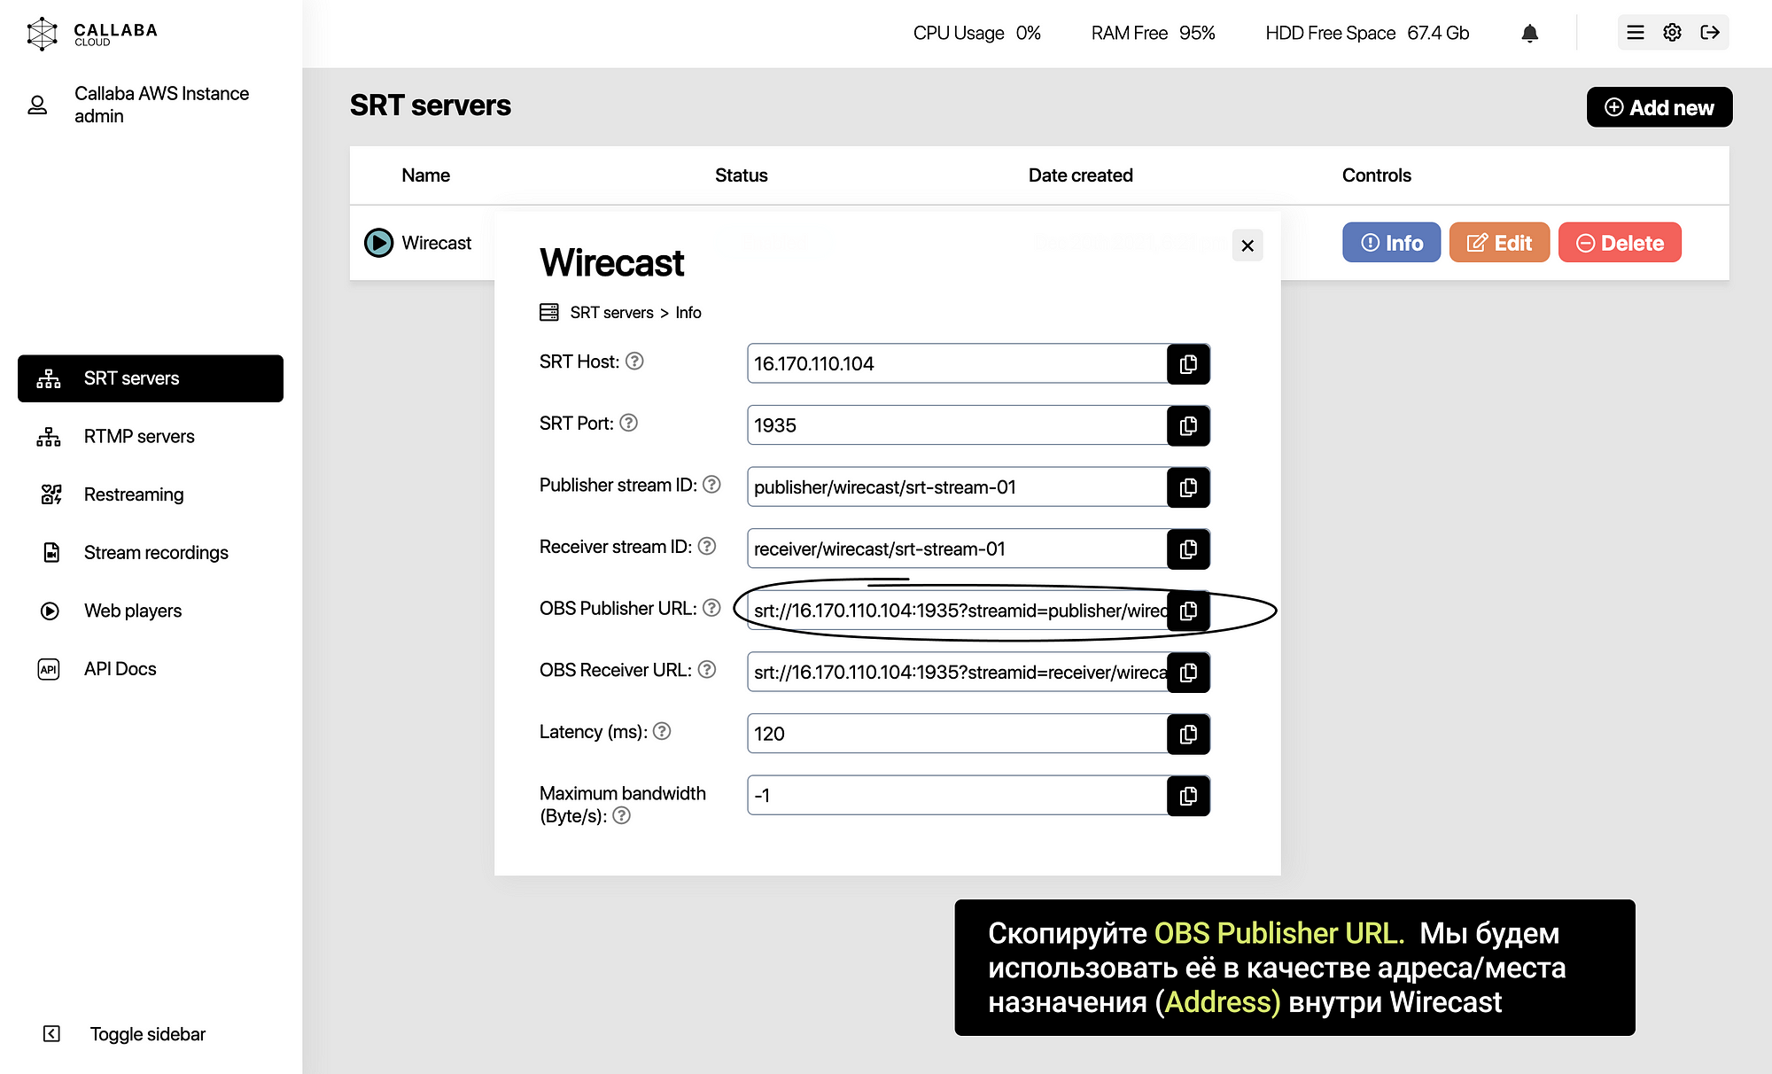Show help for Publisher stream ID

pyautogui.click(x=711, y=485)
